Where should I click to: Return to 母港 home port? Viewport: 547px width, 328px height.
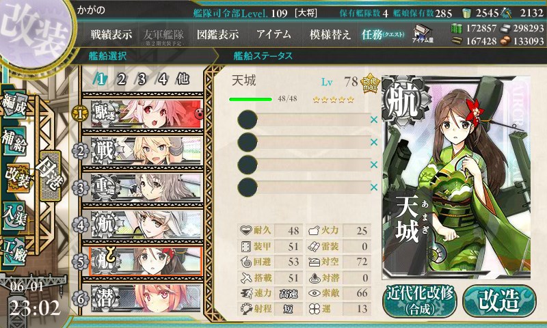click(x=51, y=176)
